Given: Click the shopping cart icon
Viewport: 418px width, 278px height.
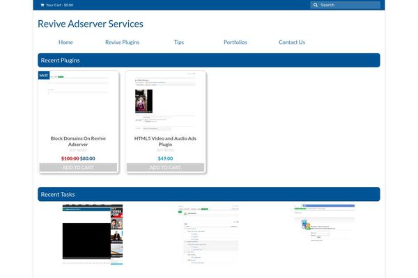Looking at the screenshot, I should [42, 5].
